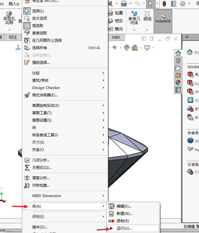Choose the 选择(L) select tool in the menu
Screen dimensions: 199x233
[x=65, y=11]
